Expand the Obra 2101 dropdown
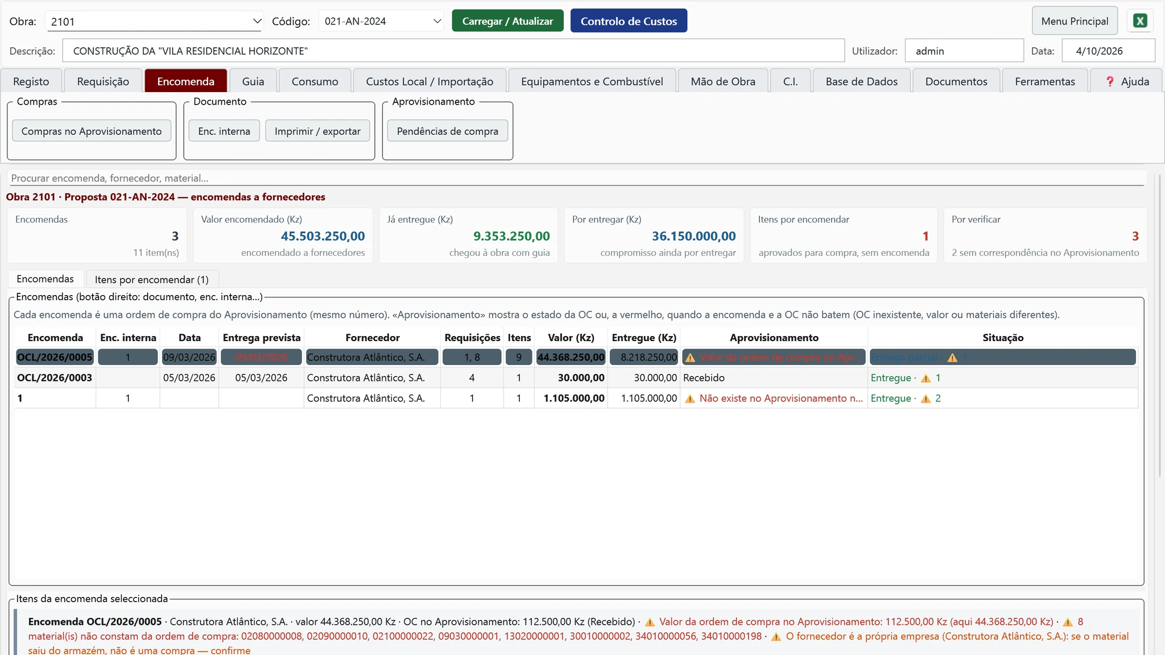 pyautogui.click(x=257, y=22)
